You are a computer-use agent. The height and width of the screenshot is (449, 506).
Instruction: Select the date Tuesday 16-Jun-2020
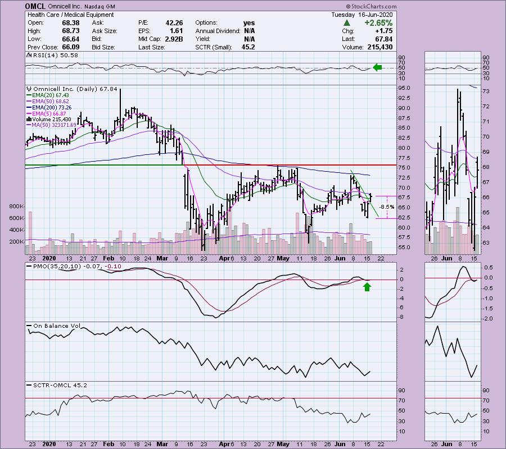(x=362, y=15)
